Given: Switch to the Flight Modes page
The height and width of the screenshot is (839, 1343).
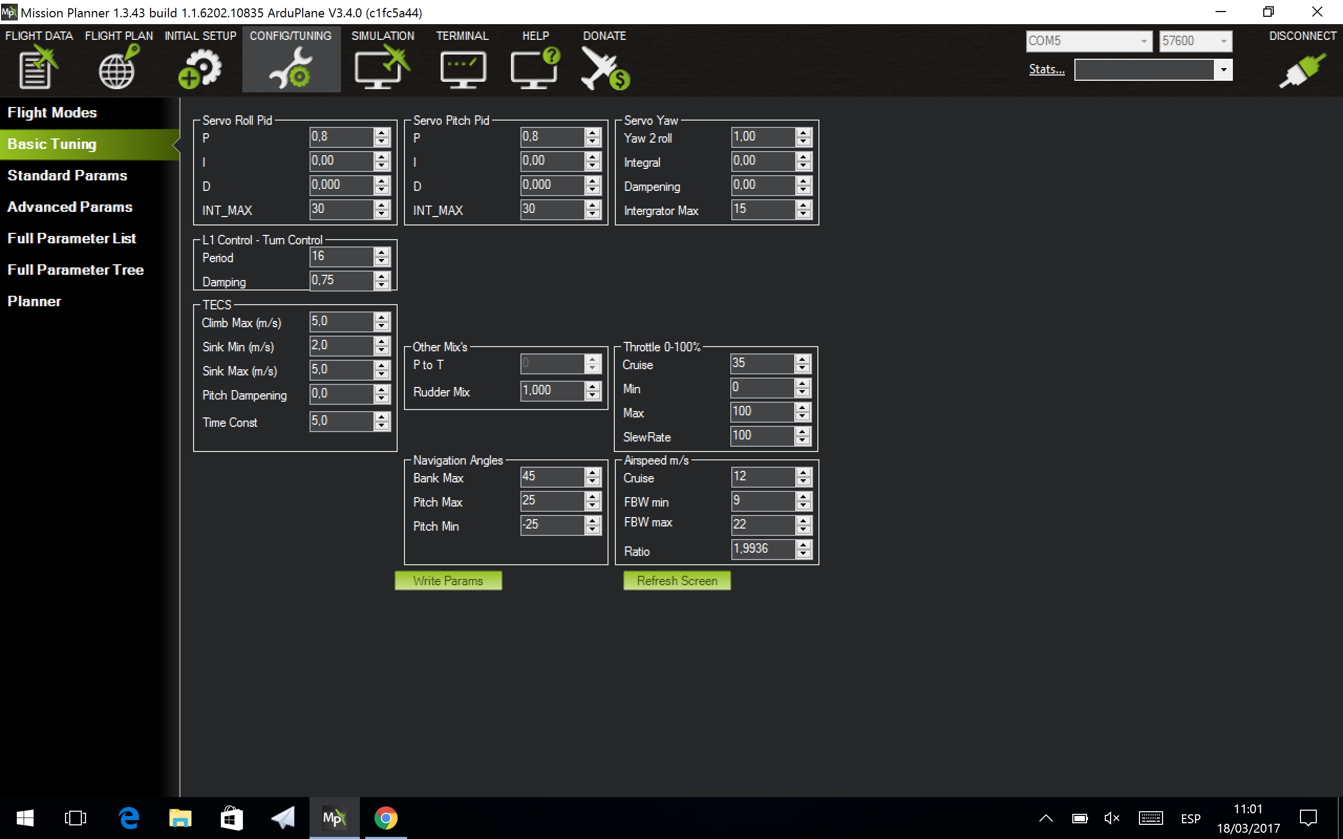Looking at the screenshot, I should point(52,113).
